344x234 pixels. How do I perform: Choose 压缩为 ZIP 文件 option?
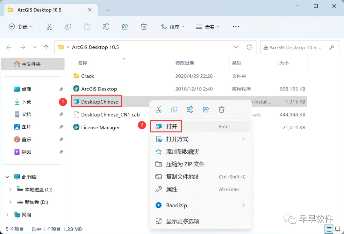[x=200, y=164]
